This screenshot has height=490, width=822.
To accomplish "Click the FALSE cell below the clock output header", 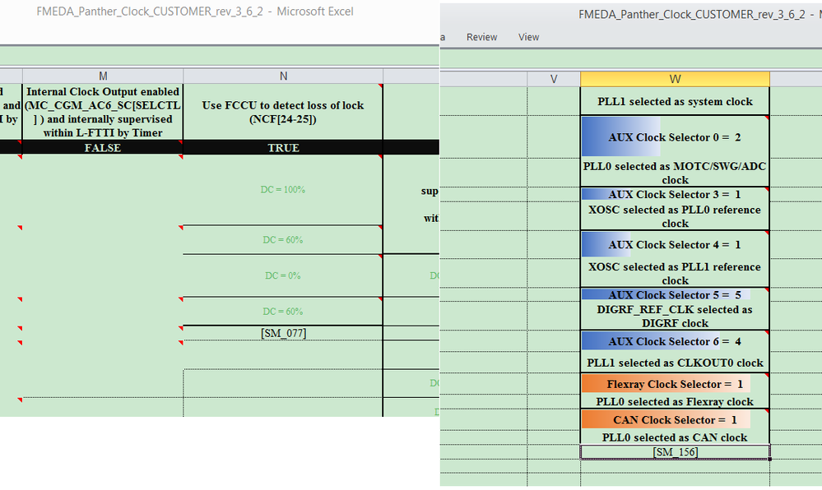I will click(x=102, y=148).
